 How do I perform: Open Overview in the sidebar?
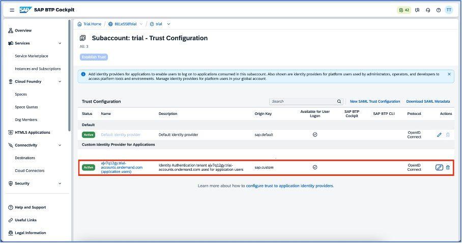coord(23,31)
